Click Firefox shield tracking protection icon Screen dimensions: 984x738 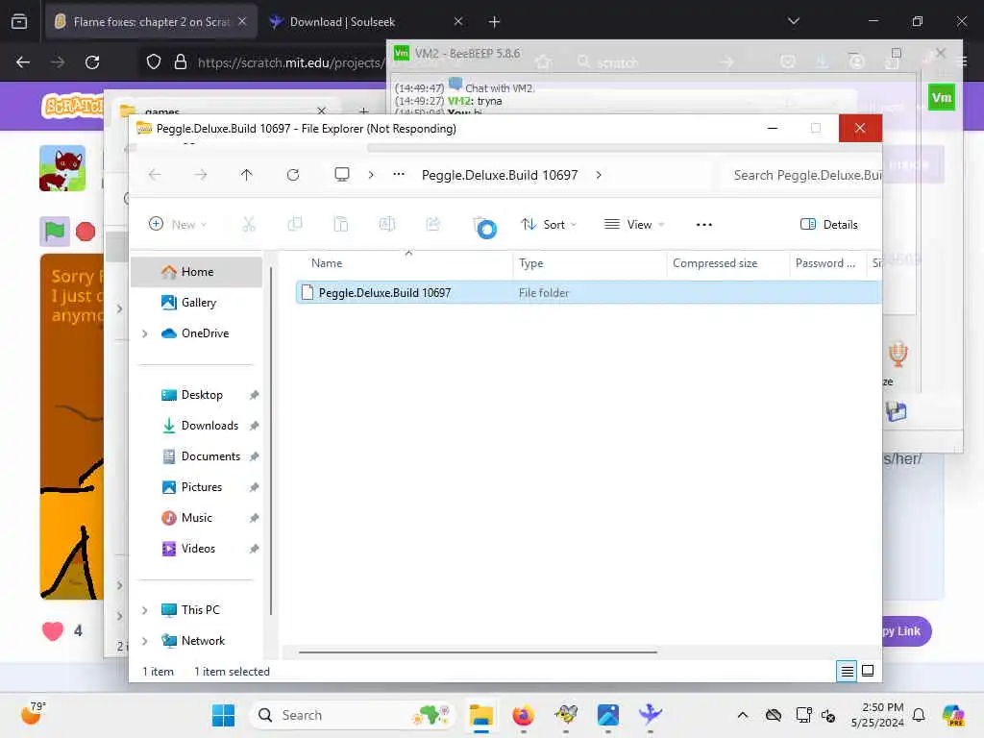pos(154,62)
